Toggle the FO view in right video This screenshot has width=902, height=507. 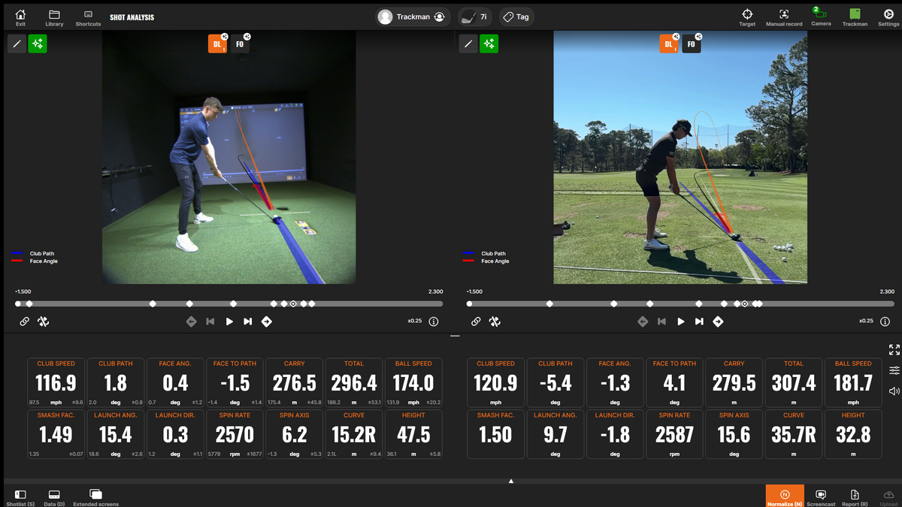[691, 44]
